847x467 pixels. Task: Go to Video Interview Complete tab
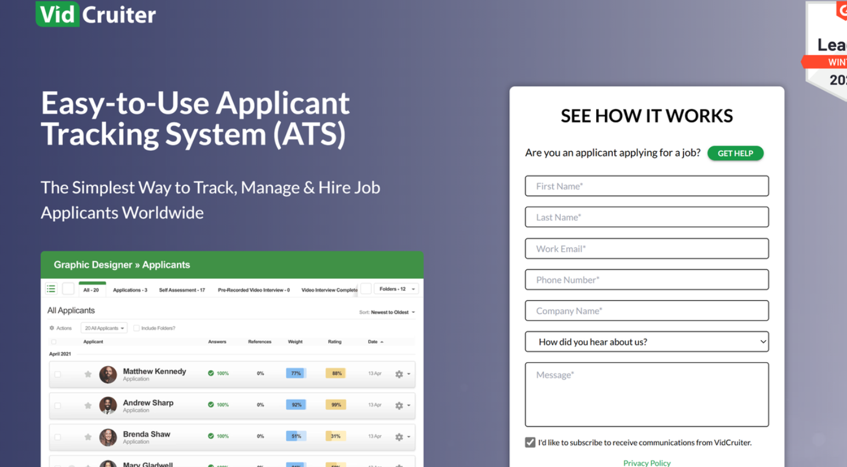[x=330, y=290]
